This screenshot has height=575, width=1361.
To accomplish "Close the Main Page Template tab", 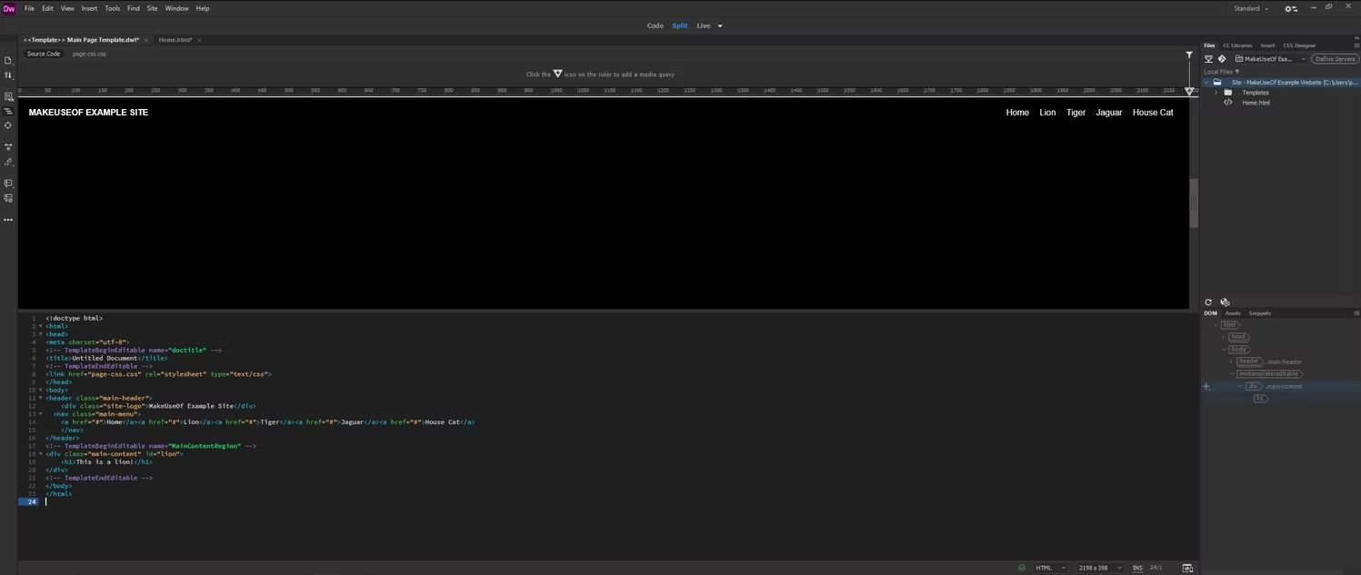I will click(x=145, y=40).
